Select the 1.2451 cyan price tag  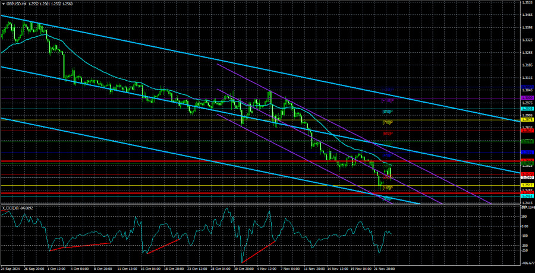526,196
